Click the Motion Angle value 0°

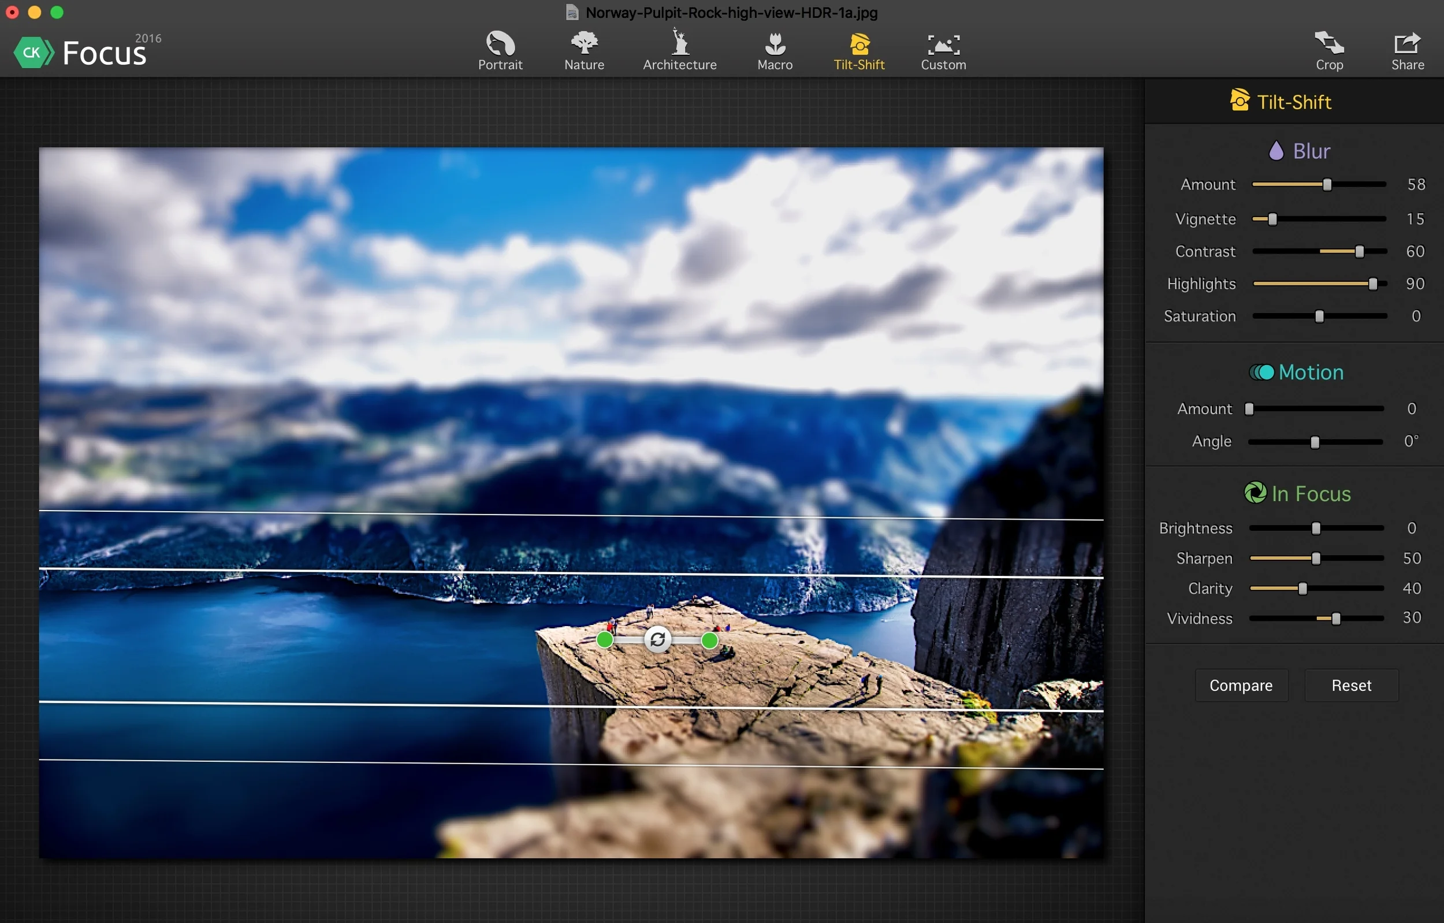click(1411, 441)
